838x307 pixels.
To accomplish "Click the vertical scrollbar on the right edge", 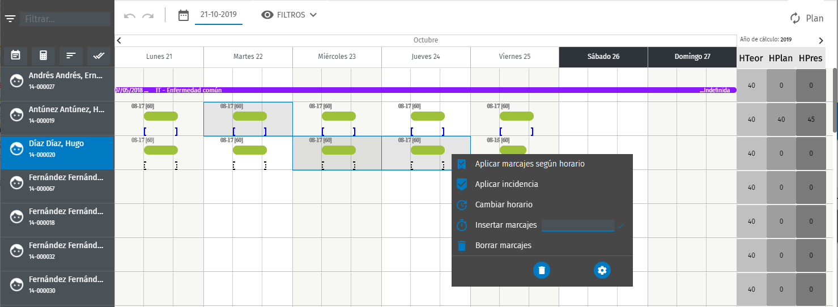I will [x=834, y=101].
